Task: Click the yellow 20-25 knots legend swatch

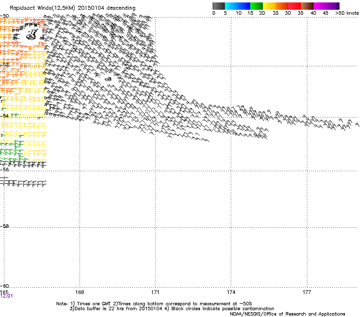Action: (269, 6)
